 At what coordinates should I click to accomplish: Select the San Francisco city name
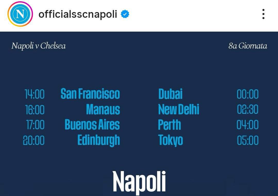coord(90,94)
